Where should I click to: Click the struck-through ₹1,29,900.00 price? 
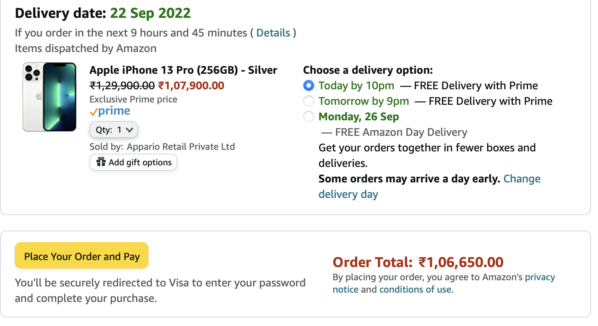click(x=122, y=86)
